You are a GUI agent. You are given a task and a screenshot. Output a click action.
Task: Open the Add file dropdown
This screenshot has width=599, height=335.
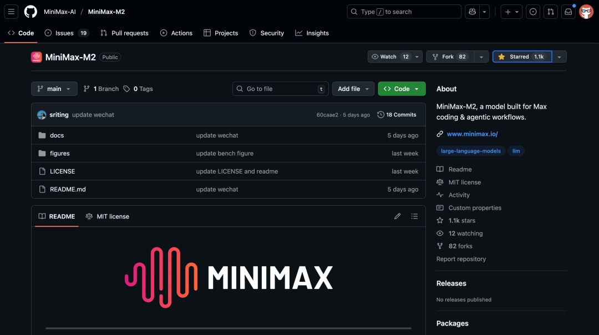tap(353, 89)
